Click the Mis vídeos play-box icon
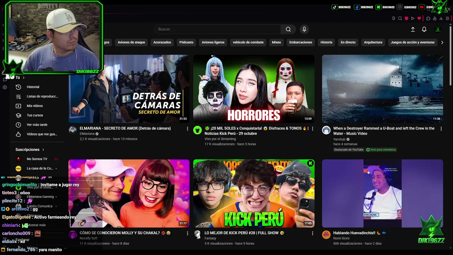This screenshot has width=453, height=255. 18,106
